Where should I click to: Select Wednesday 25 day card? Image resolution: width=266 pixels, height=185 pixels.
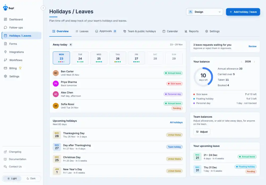point(99,58)
